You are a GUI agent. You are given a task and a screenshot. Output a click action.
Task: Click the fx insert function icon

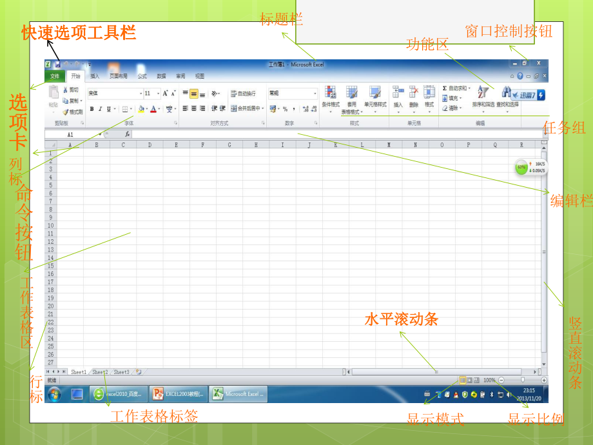point(126,134)
